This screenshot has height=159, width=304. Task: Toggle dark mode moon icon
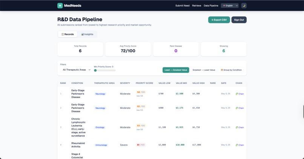coord(244,6)
